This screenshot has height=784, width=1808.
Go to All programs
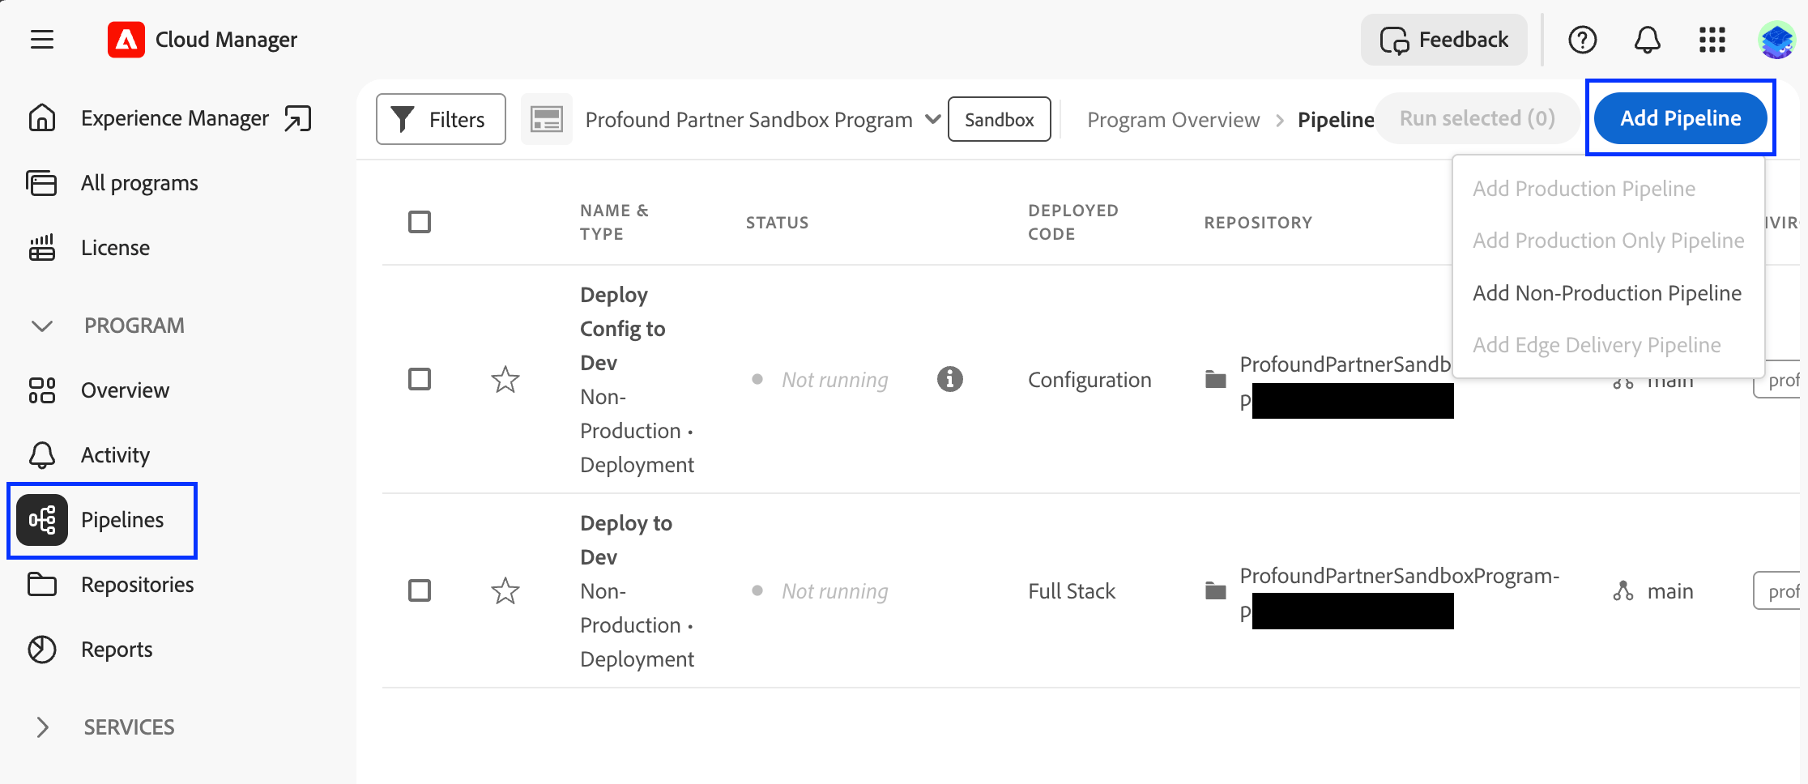pos(139,183)
